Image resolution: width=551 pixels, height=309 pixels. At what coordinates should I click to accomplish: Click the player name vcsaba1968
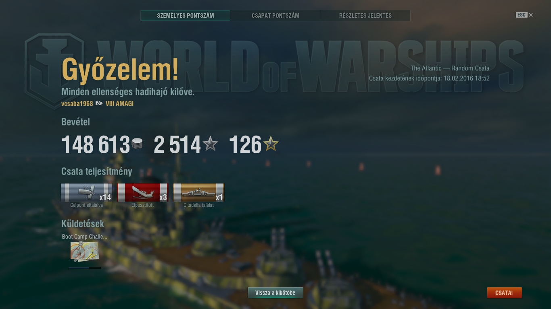[77, 103]
